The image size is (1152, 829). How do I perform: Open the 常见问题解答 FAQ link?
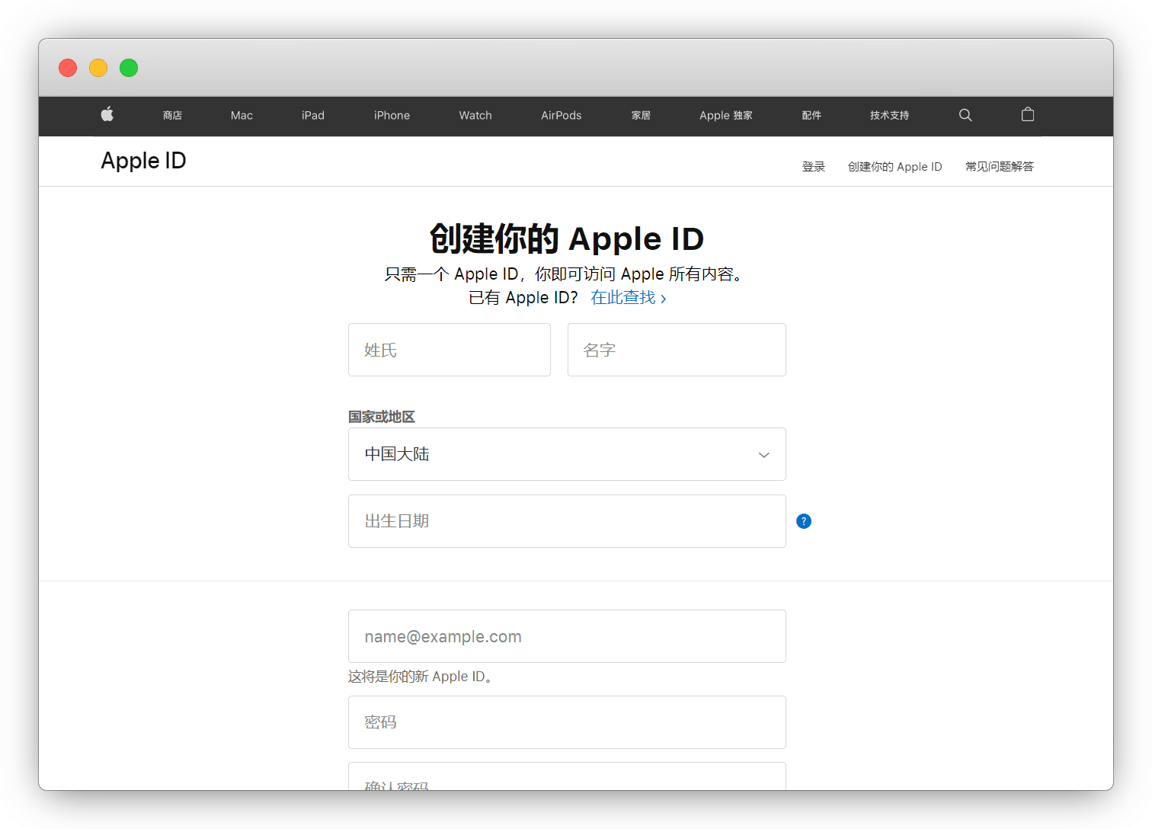999,167
